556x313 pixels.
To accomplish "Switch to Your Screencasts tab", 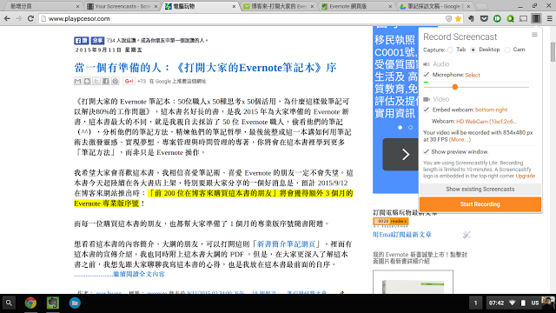I will [122, 6].
